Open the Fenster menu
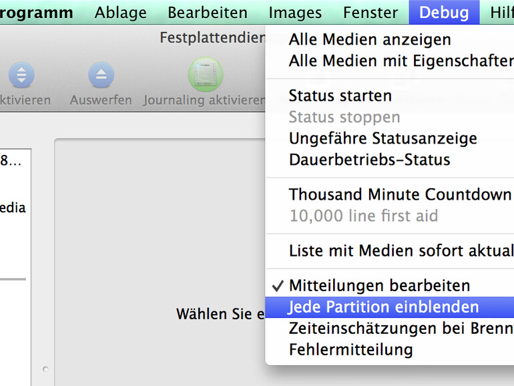 point(370,13)
